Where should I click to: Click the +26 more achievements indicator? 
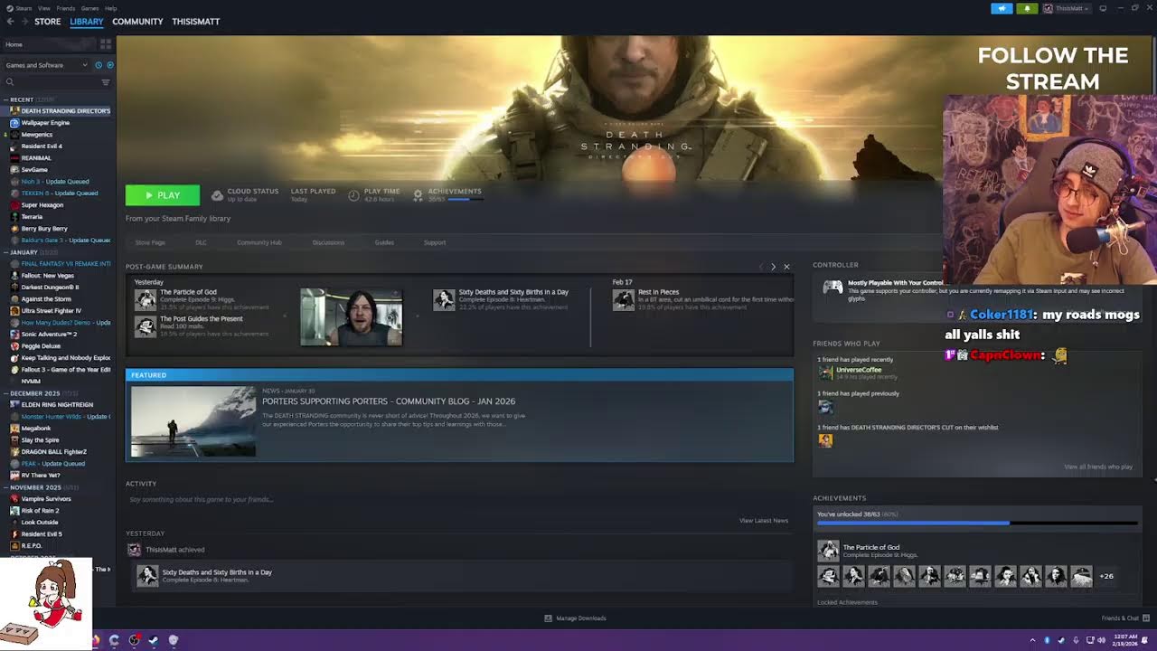1106,576
